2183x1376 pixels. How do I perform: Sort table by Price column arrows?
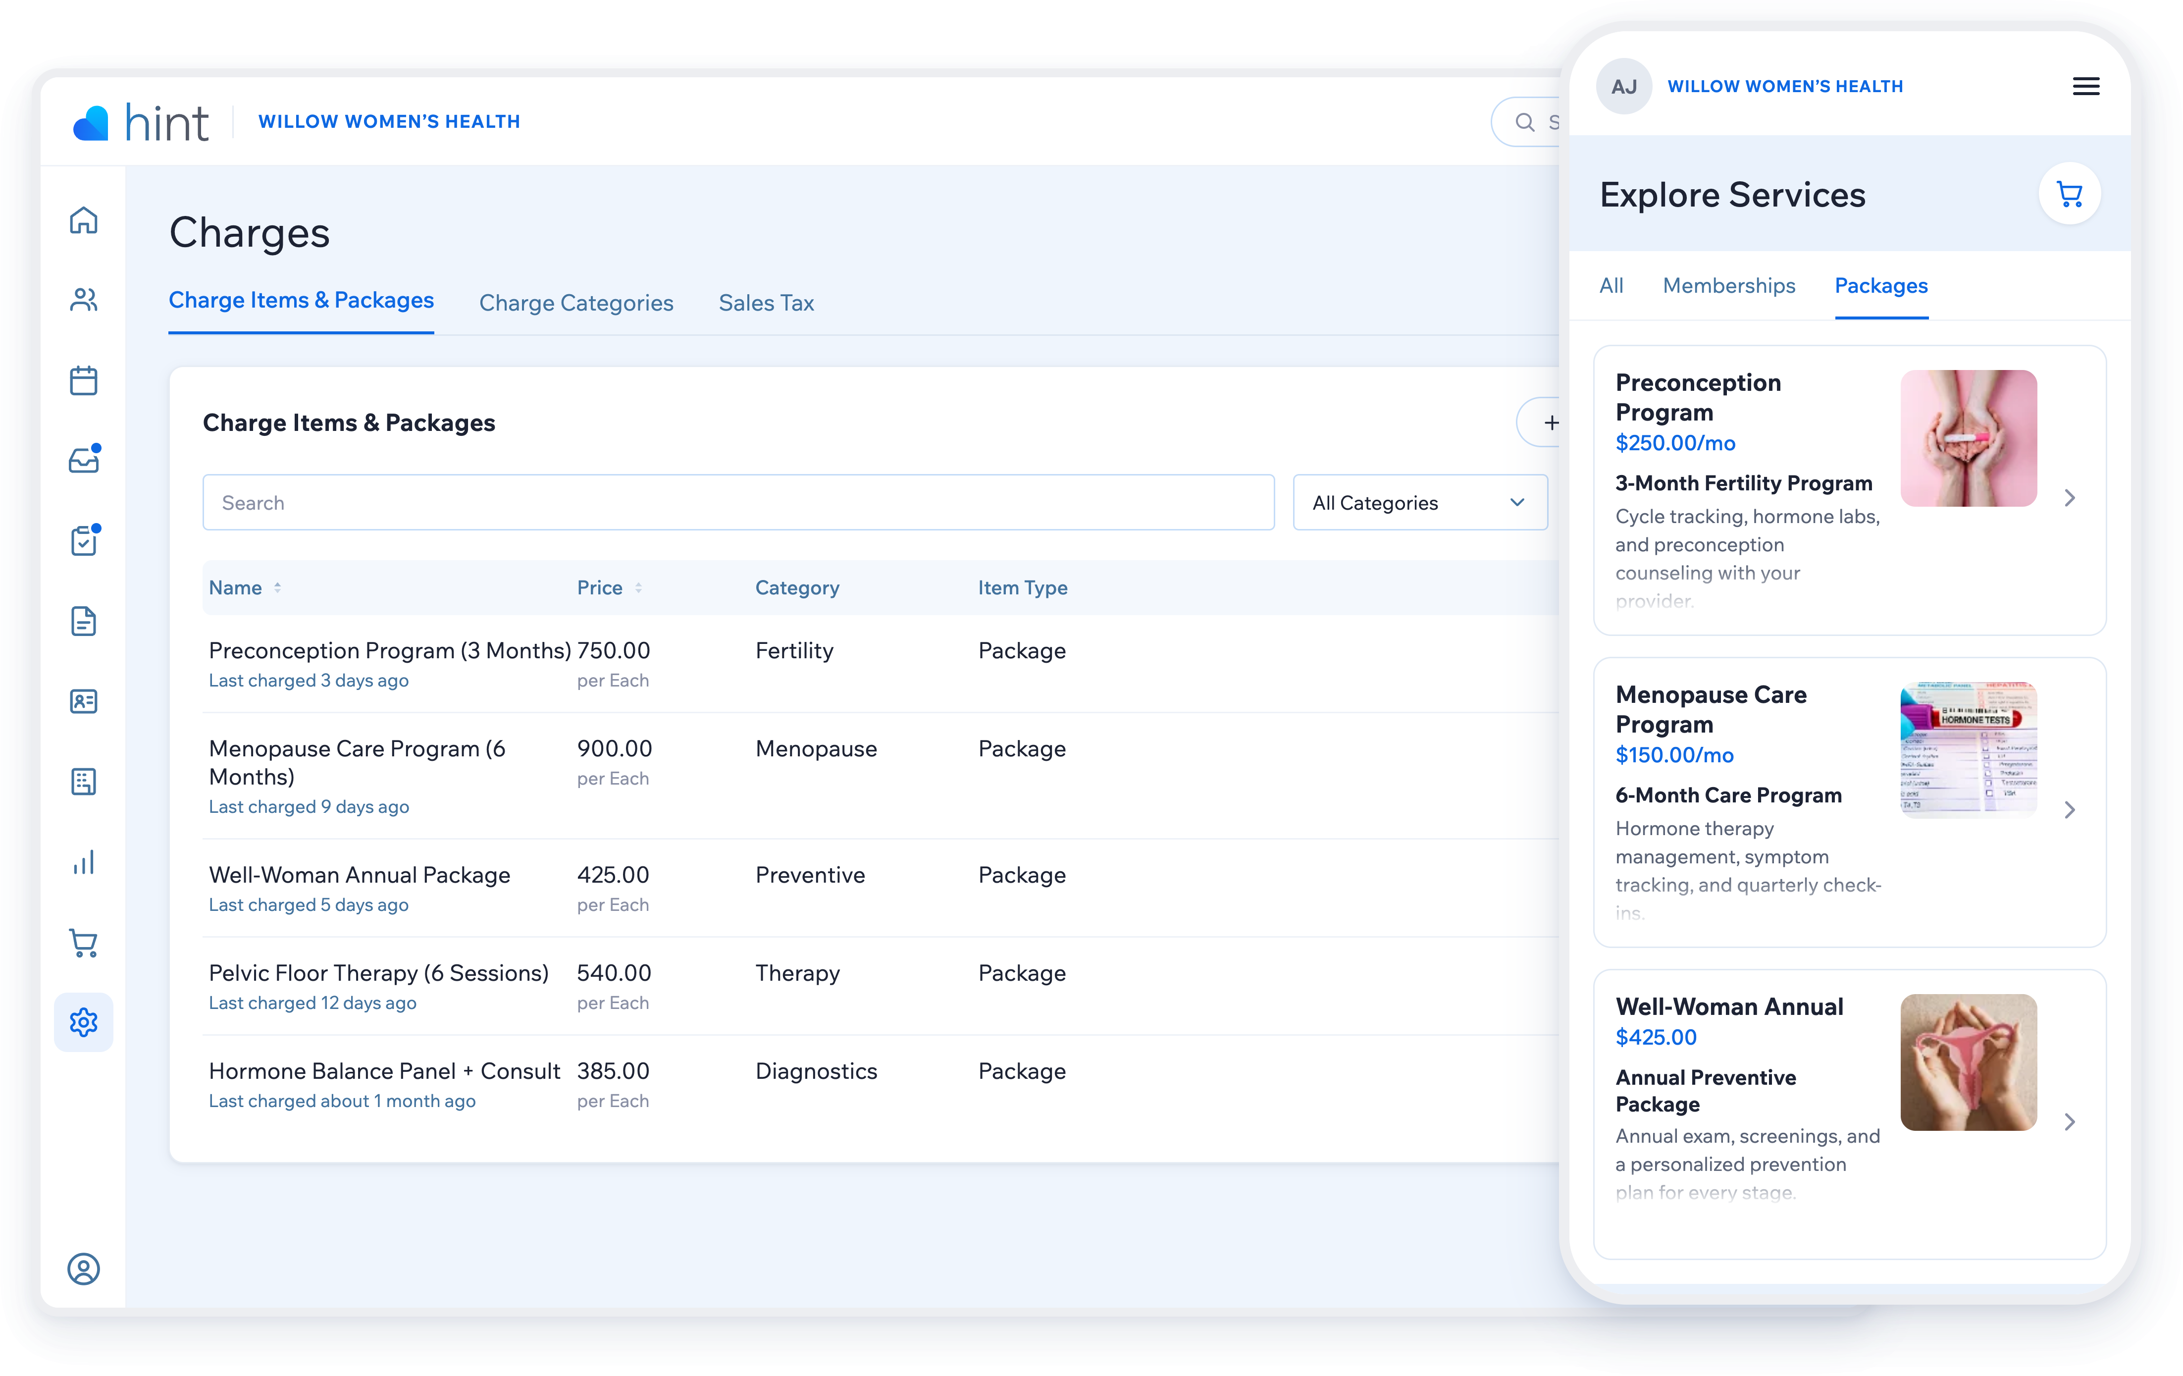point(638,587)
